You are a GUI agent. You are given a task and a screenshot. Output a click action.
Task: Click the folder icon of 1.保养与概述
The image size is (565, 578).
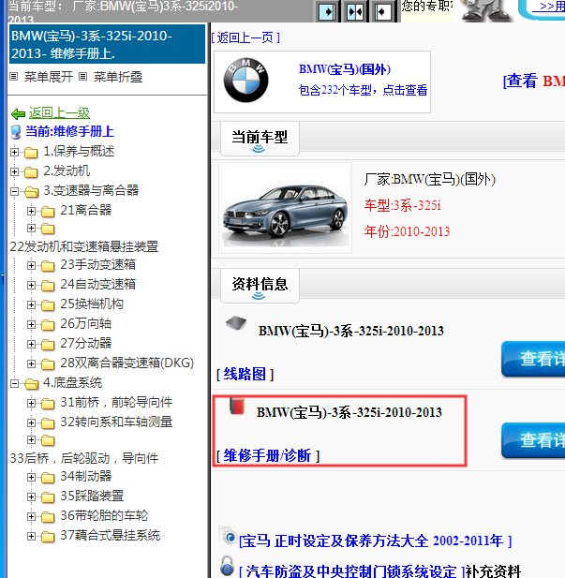pyautogui.click(x=31, y=152)
